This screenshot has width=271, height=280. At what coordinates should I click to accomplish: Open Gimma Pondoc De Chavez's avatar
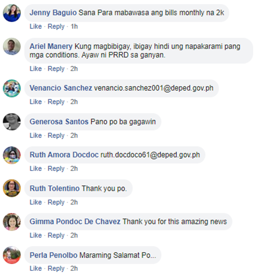pos(12,222)
